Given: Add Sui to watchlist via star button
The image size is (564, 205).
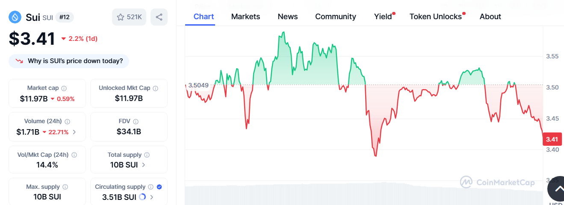Looking at the screenshot, I should click(130, 17).
